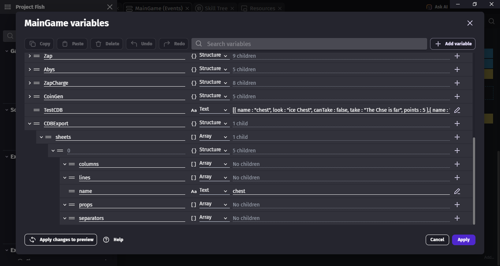Open the editor pencil for TestCDB
This screenshot has height=266, width=500.
point(457,110)
